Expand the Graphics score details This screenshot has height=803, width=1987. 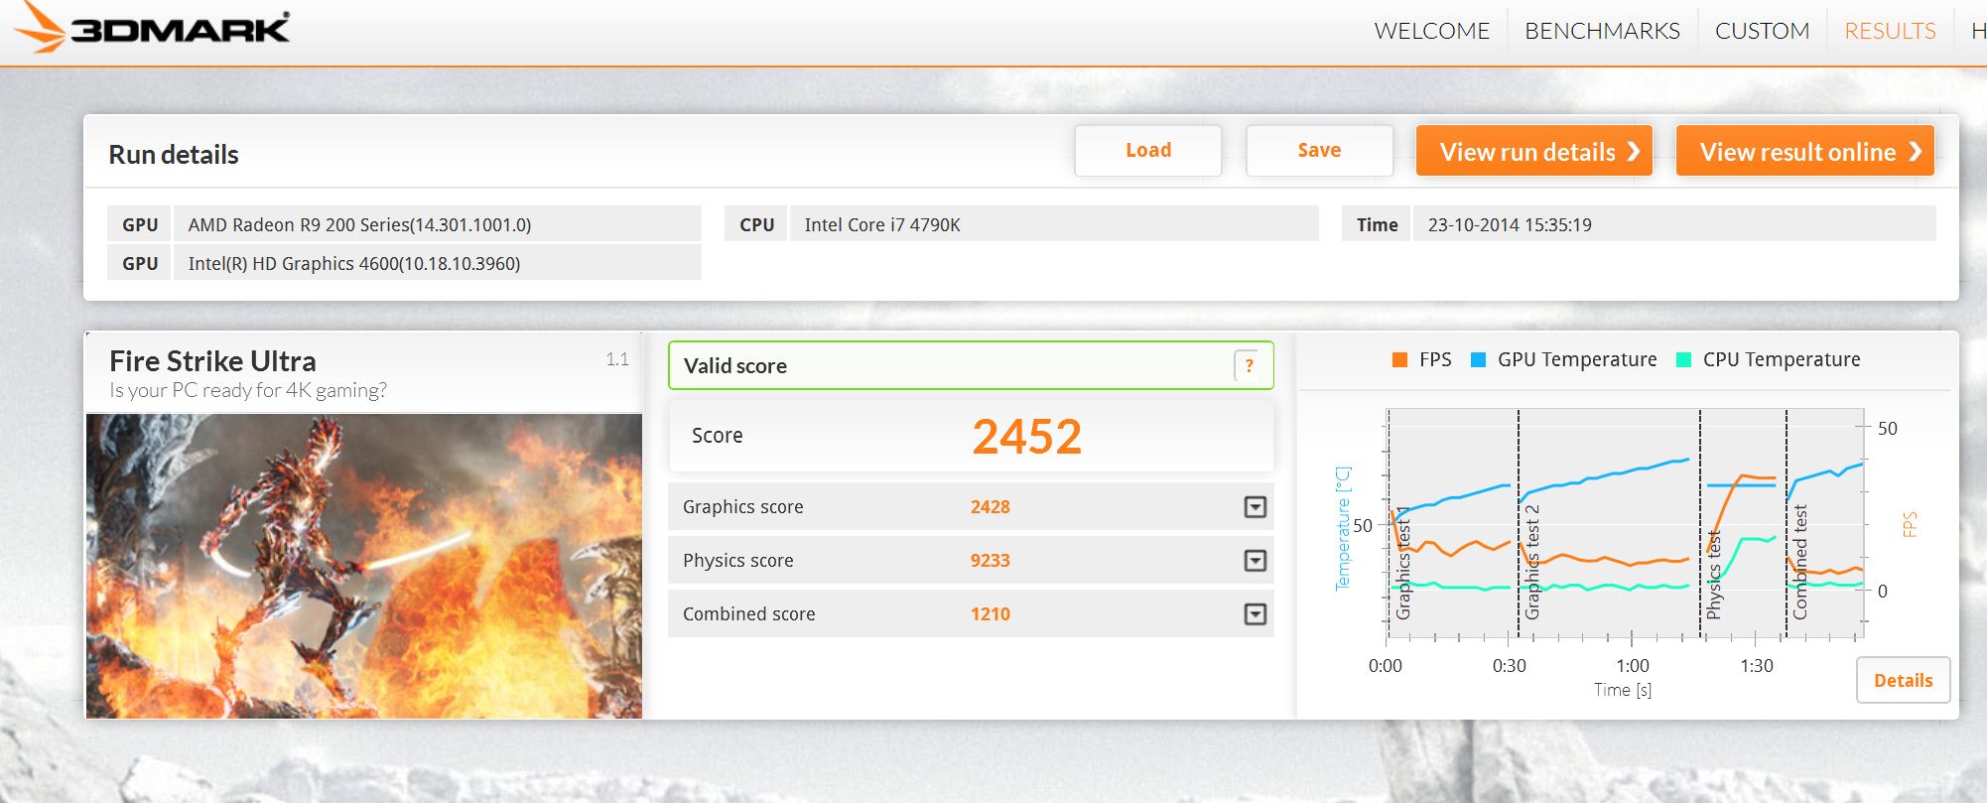pos(1255,507)
